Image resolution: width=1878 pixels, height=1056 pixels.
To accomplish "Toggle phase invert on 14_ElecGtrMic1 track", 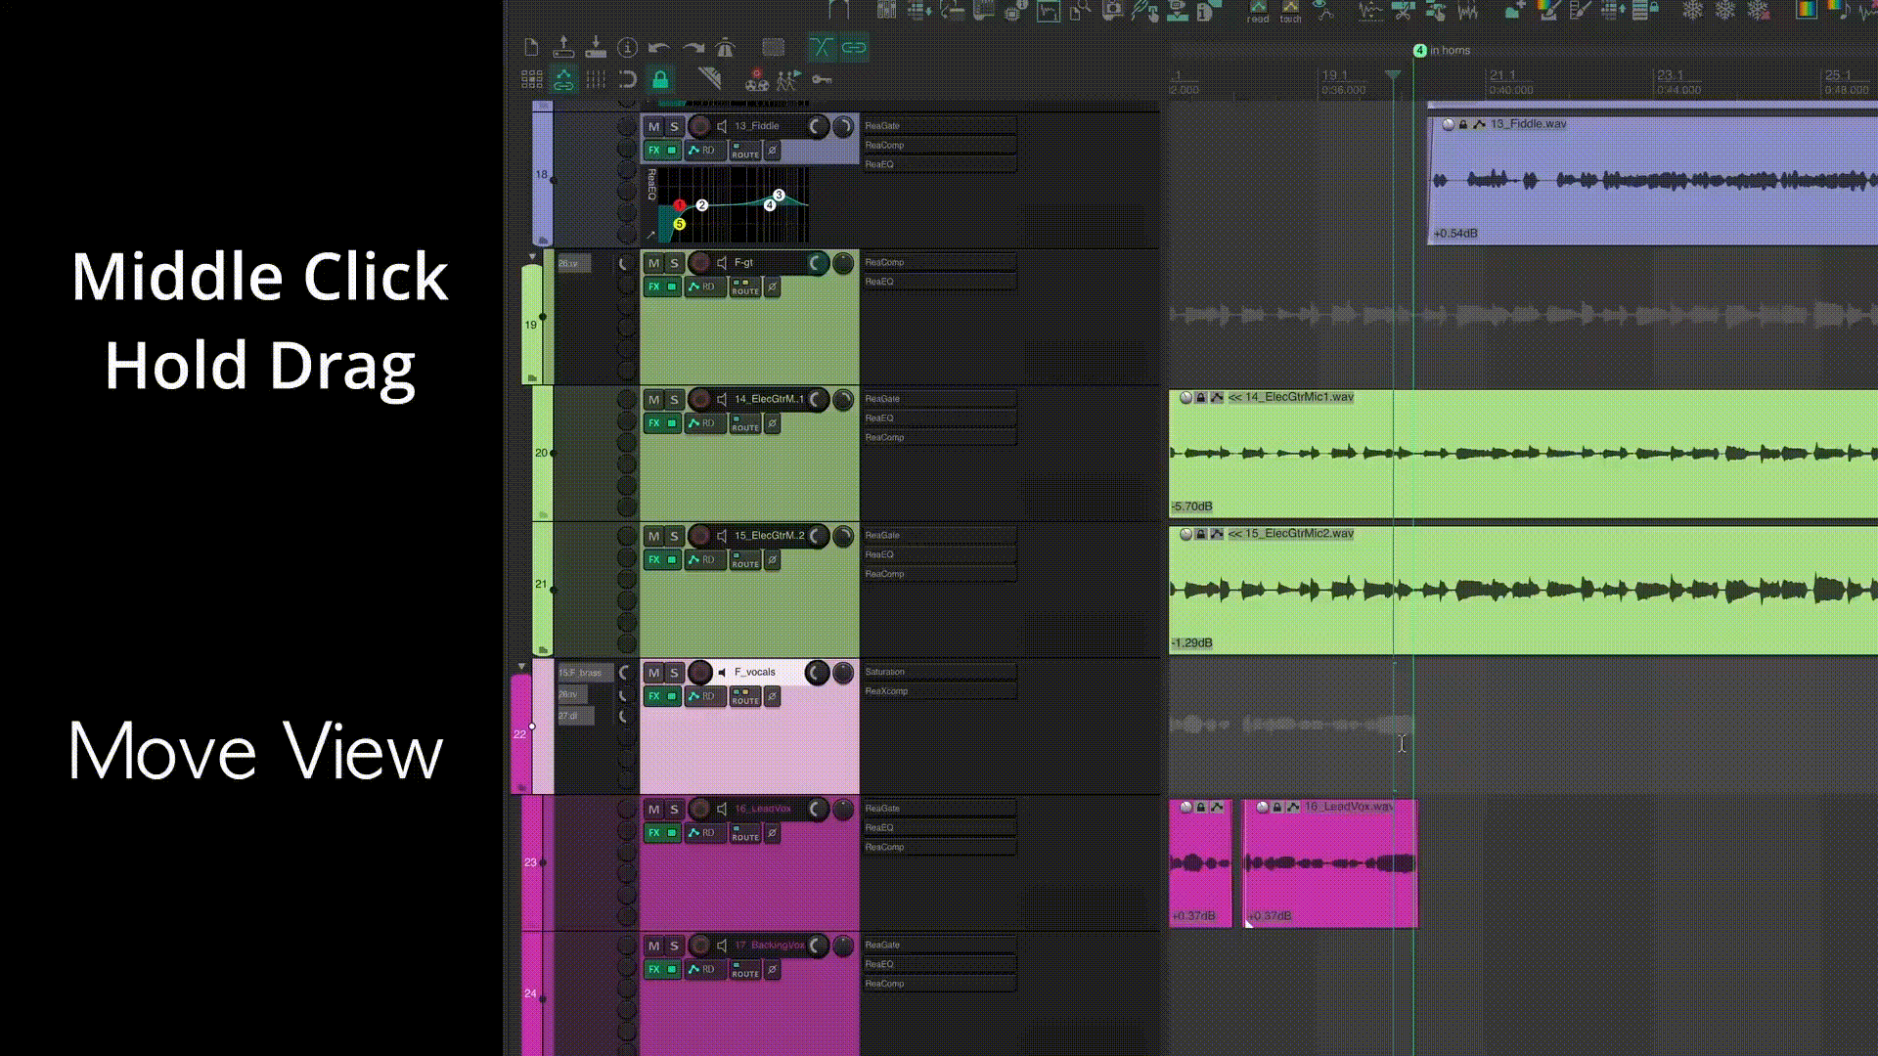I will (772, 423).
